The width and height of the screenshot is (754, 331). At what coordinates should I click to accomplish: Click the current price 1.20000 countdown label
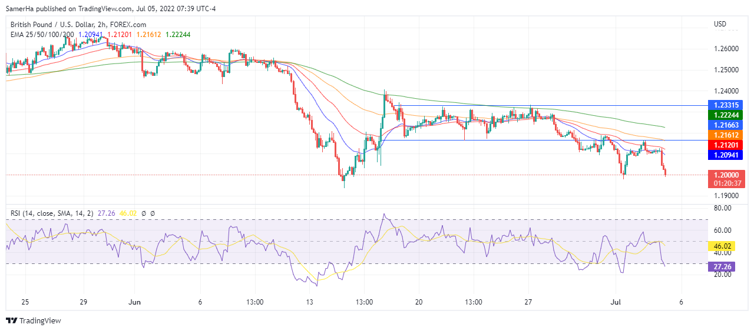click(726, 179)
